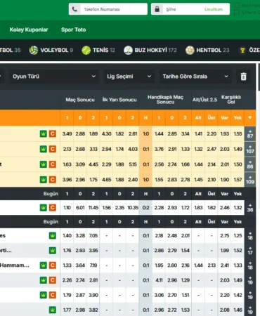The width and height of the screenshot is (260, 316).
Task: Expand more bets with the +17 button
Action: (250, 251)
